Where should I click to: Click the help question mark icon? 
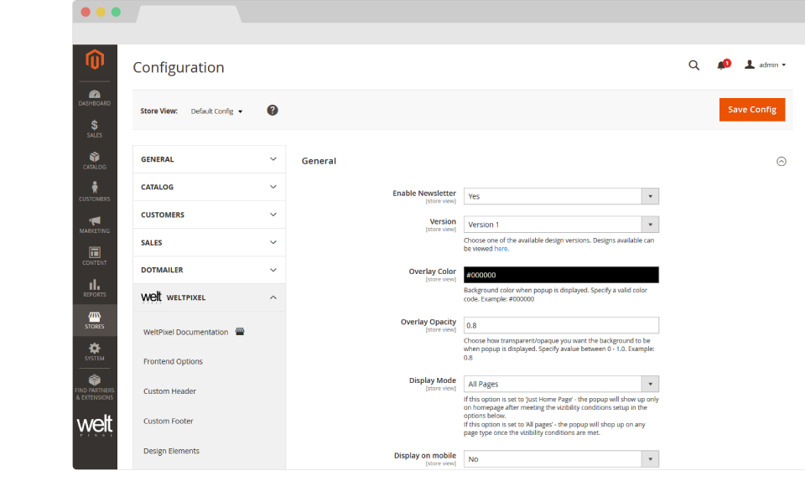(273, 111)
